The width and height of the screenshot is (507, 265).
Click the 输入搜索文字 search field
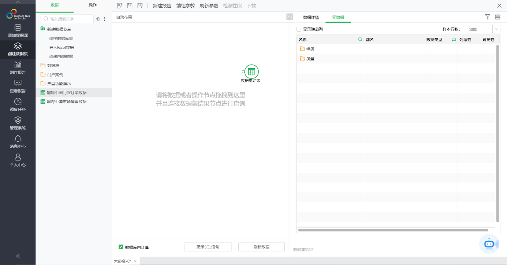pyautogui.click(x=67, y=19)
